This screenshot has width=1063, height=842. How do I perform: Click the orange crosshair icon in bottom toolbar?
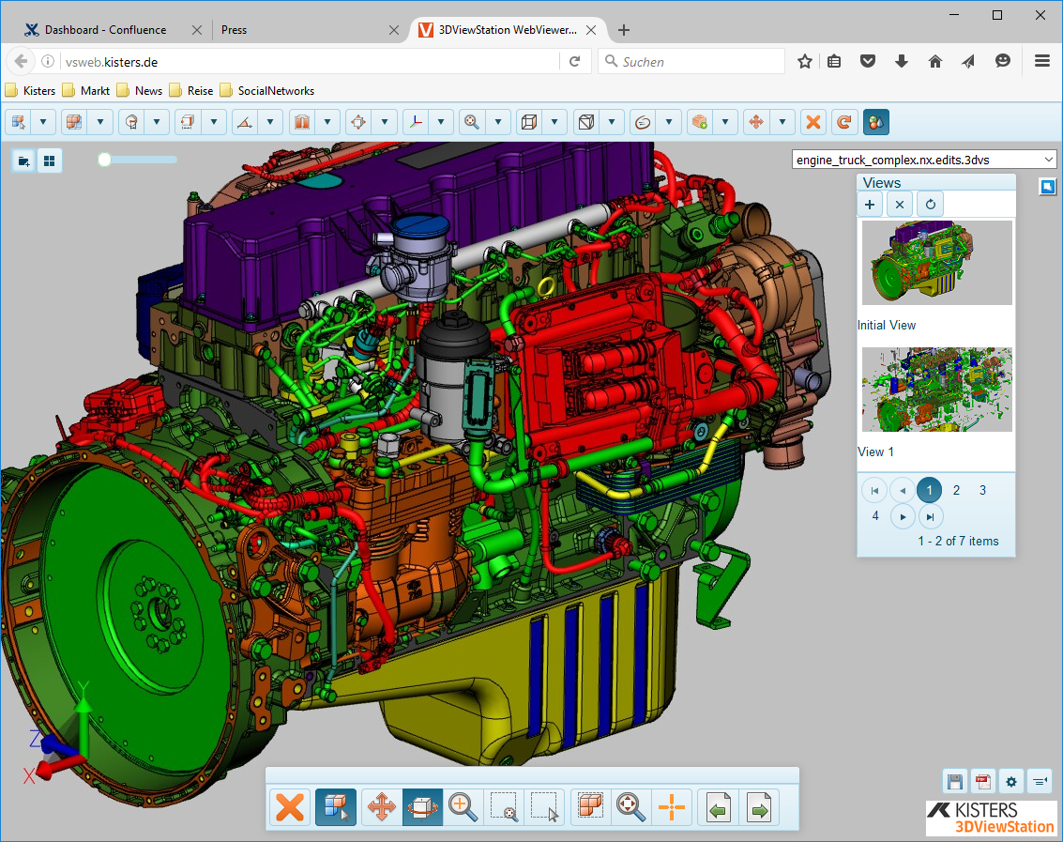tap(672, 807)
